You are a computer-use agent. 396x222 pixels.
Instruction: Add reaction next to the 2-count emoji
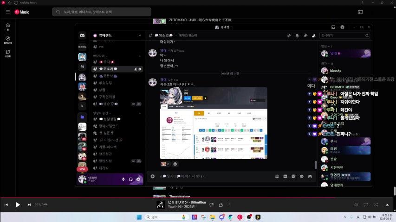click(175, 164)
